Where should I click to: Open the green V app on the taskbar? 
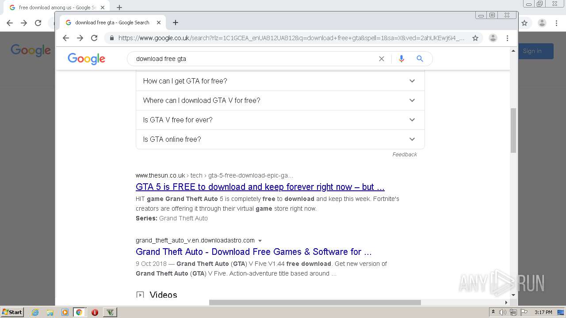tap(110, 312)
